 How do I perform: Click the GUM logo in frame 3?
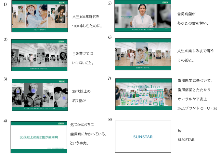(x=62, y=81)
